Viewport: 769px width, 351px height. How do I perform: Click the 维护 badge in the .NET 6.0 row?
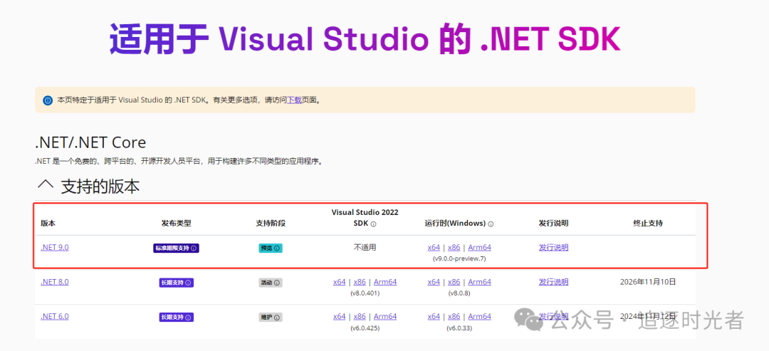tap(271, 317)
